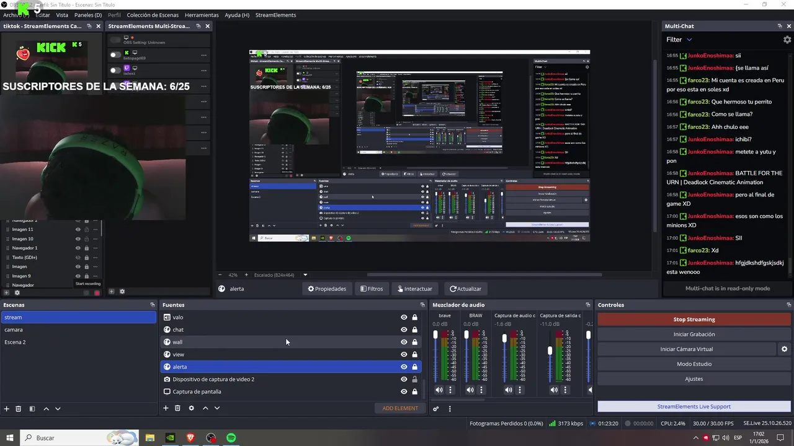The image size is (794, 446).
Task: Adjust Captura de audio volume slider
Action: point(504,338)
